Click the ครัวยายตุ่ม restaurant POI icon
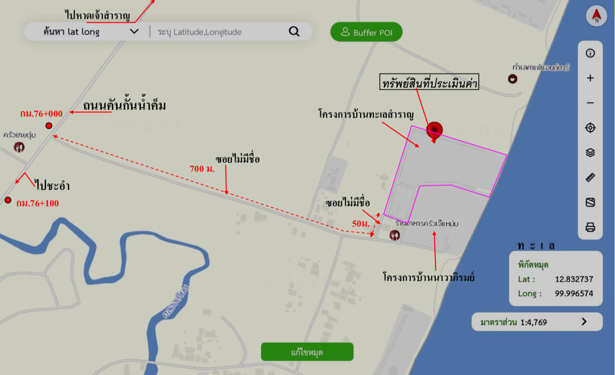 [19, 147]
